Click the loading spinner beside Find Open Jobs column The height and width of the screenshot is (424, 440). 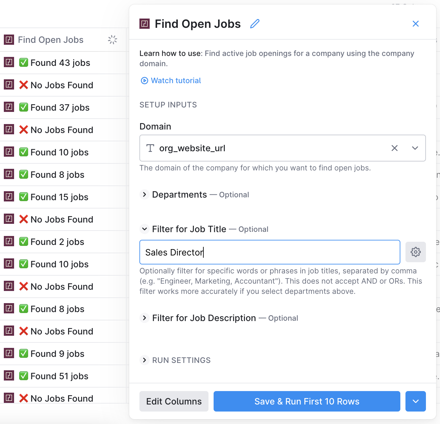click(112, 39)
